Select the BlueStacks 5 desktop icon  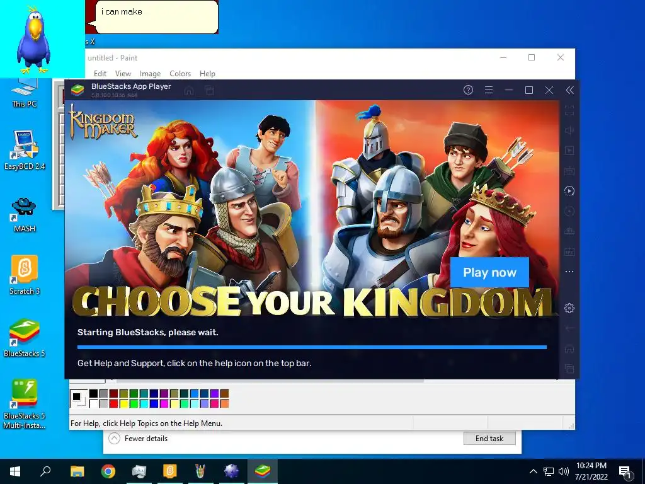(x=25, y=338)
